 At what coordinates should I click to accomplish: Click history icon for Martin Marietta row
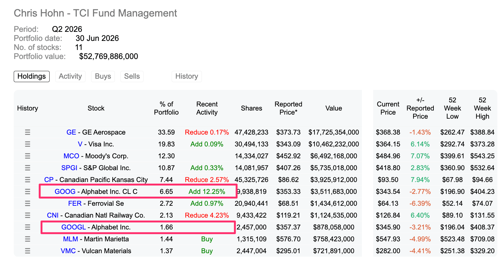pos(27,239)
